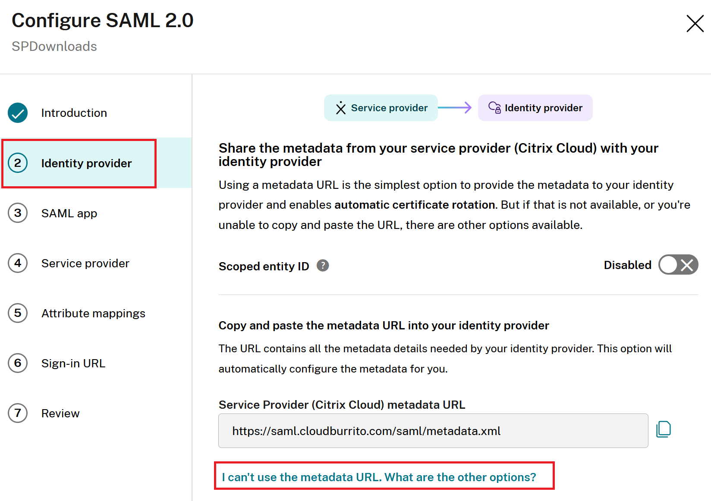Go to the Introduction step
Image resolution: width=711 pixels, height=501 pixels.
tap(74, 113)
